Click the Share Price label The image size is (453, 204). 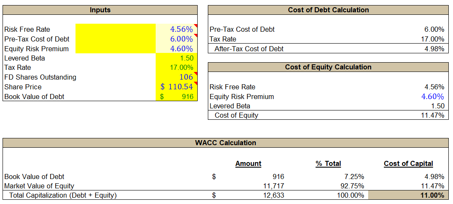[23, 87]
